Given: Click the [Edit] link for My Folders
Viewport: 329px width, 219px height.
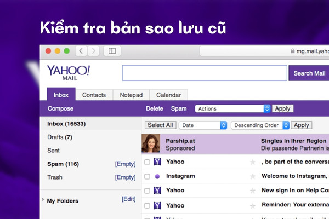Looking at the screenshot, I should pos(129,199).
